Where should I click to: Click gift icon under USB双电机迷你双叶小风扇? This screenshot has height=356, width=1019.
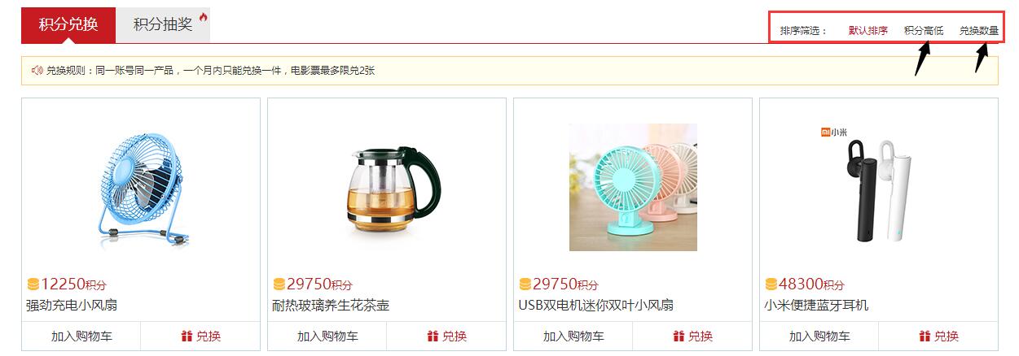point(679,336)
